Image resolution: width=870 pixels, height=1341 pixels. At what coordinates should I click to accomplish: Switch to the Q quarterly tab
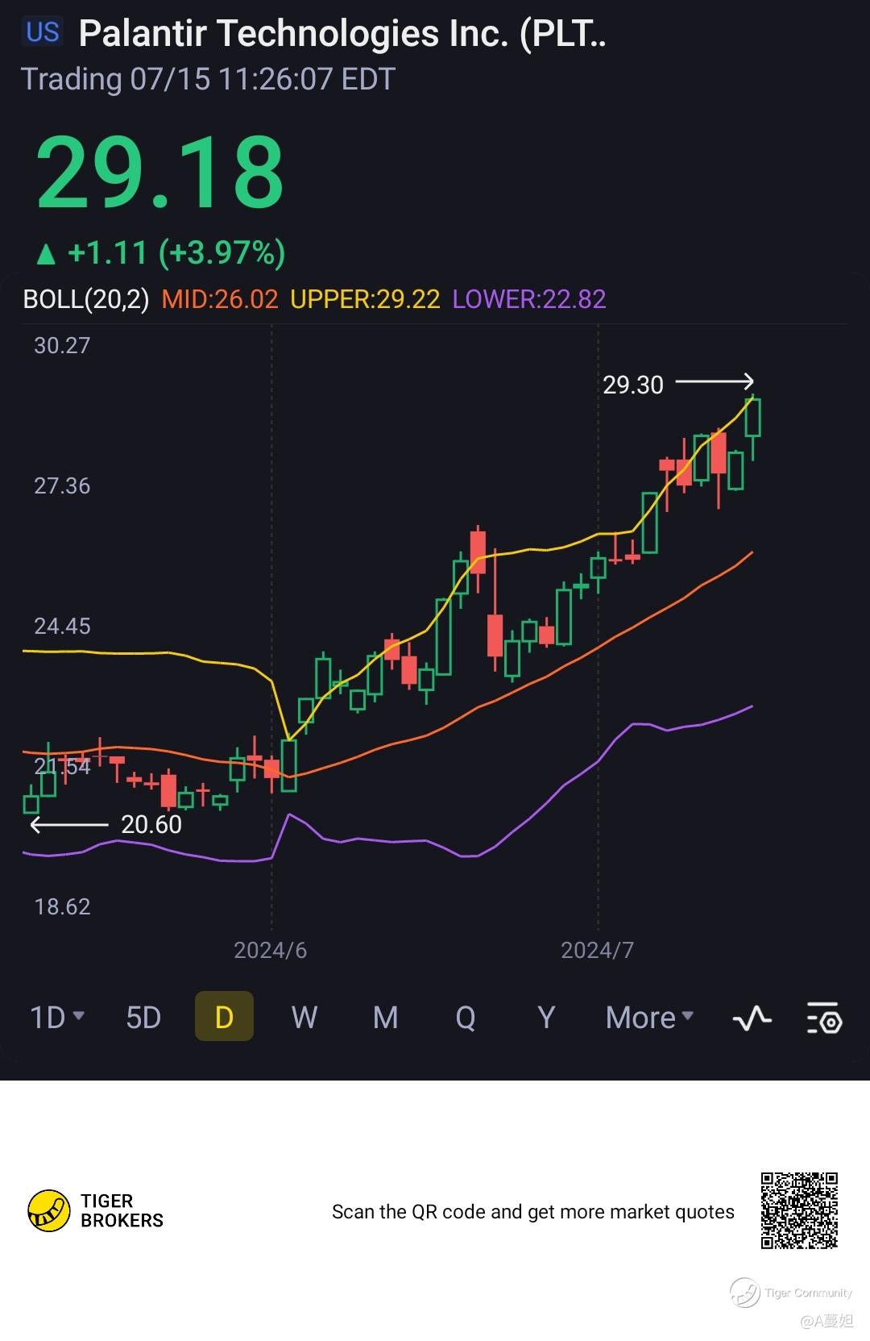point(466,1018)
